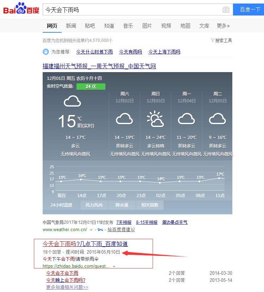Click 更多知道相关问题>> link
The image size is (264, 292).
(x=67, y=287)
